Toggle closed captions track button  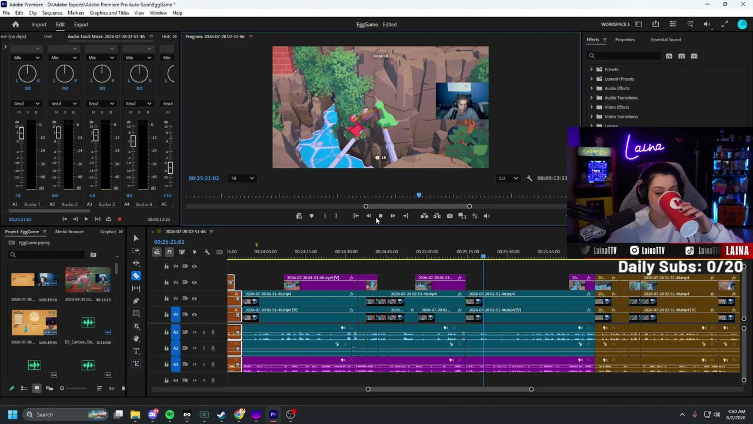point(219,252)
